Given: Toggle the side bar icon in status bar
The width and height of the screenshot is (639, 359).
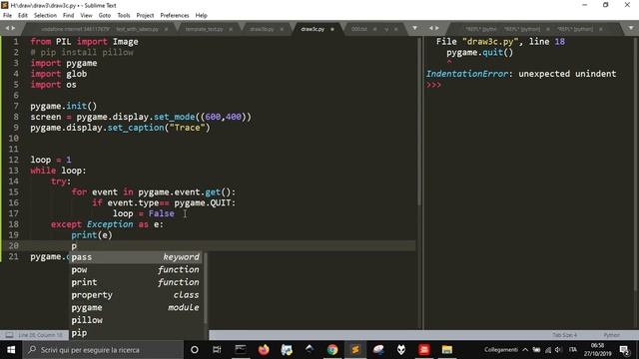Looking at the screenshot, I should (9, 335).
